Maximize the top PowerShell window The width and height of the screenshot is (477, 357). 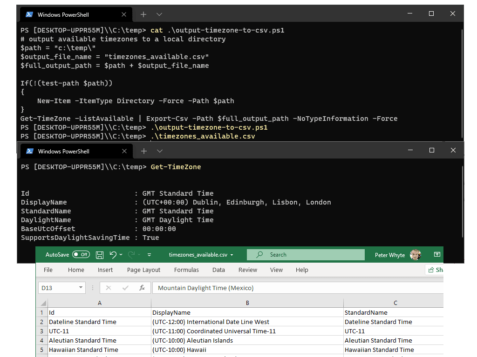tap(431, 13)
